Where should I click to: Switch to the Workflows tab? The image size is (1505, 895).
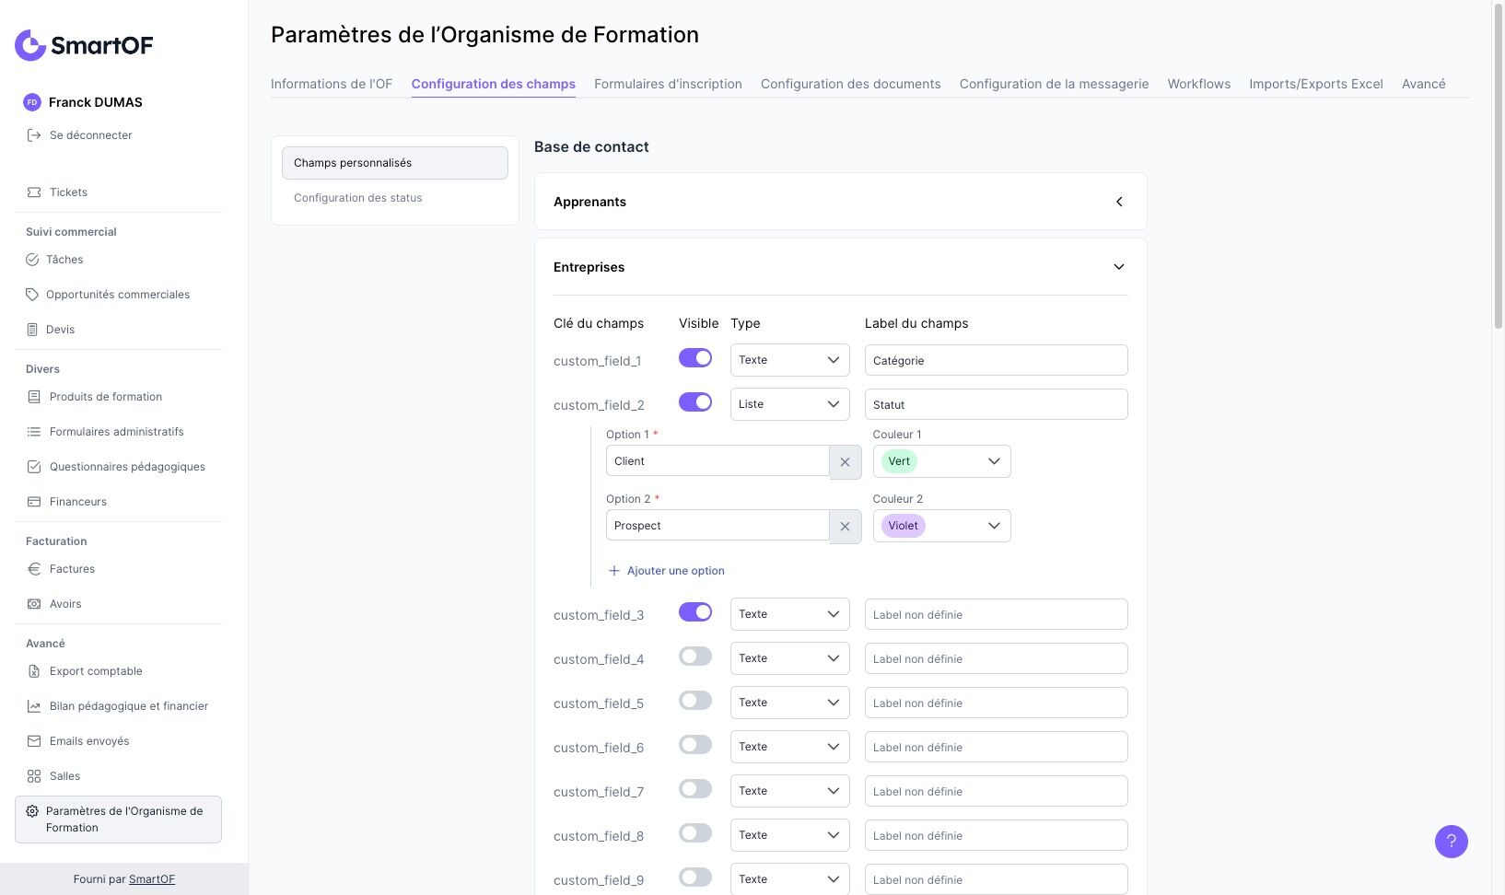[1198, 84]
